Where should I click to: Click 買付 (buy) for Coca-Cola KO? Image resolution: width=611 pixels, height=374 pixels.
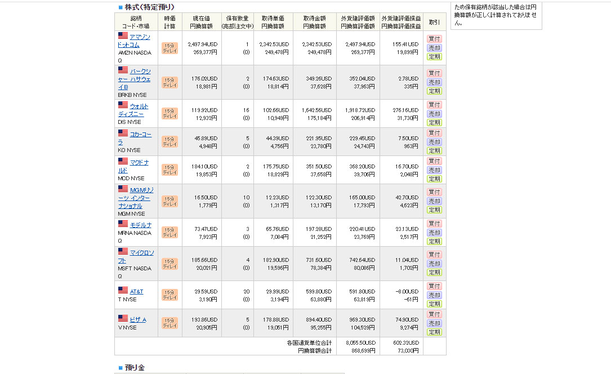pos(434,133)
